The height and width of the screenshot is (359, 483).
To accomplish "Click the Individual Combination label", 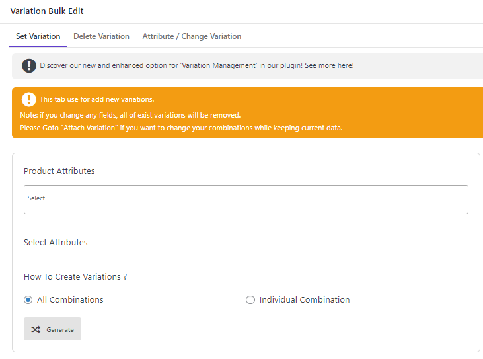I will (305, 300).
